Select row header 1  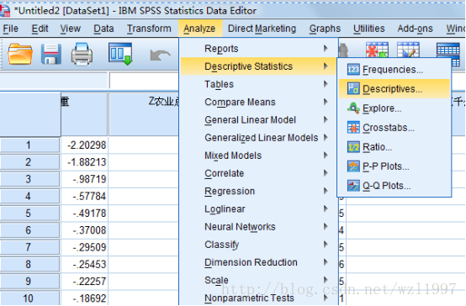[x=29, y=145]
